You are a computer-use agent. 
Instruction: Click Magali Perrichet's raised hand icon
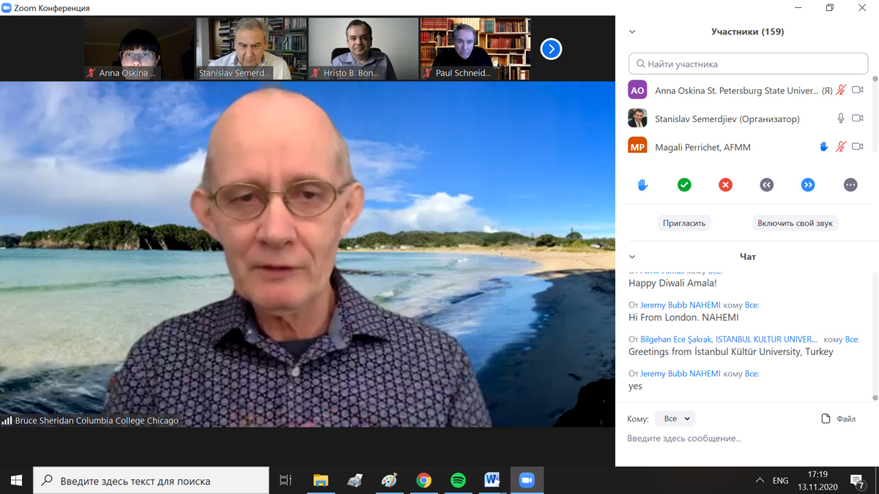(824, 146)
